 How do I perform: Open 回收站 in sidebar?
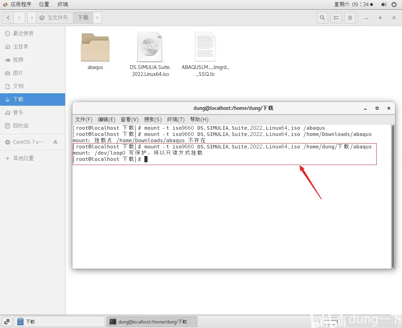[x=33, y=126]
